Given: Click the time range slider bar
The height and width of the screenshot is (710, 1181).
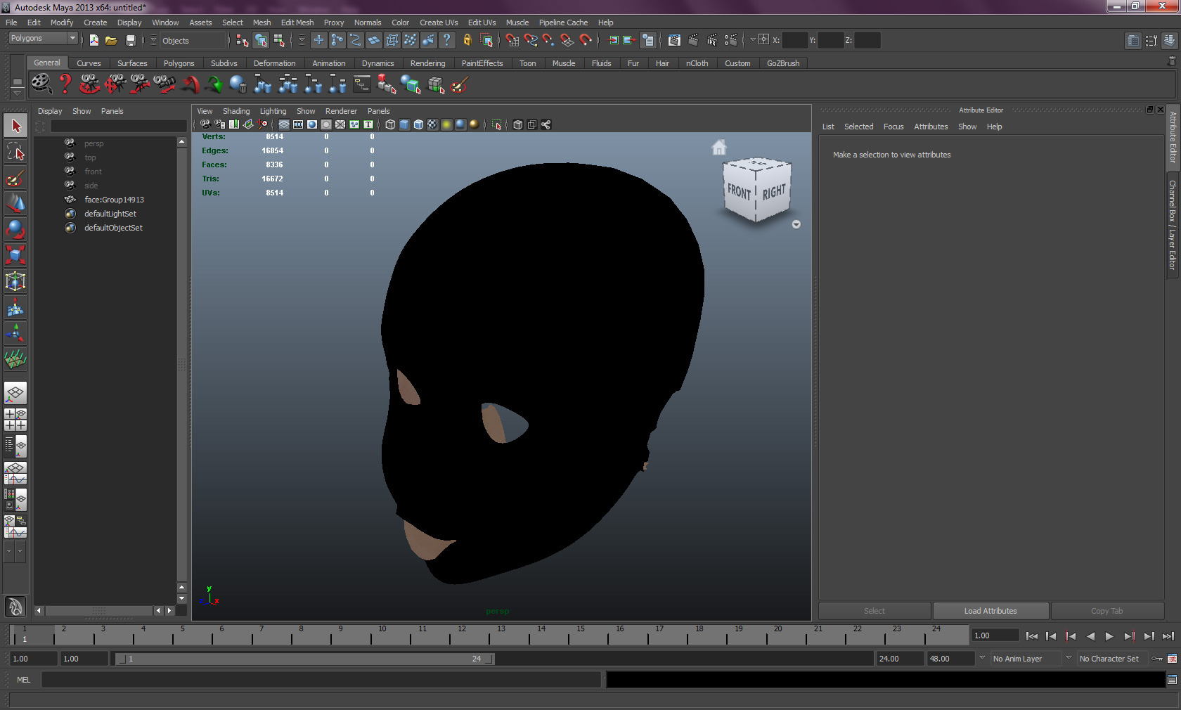Looking at the screenshot, I should tap(304, 659).
